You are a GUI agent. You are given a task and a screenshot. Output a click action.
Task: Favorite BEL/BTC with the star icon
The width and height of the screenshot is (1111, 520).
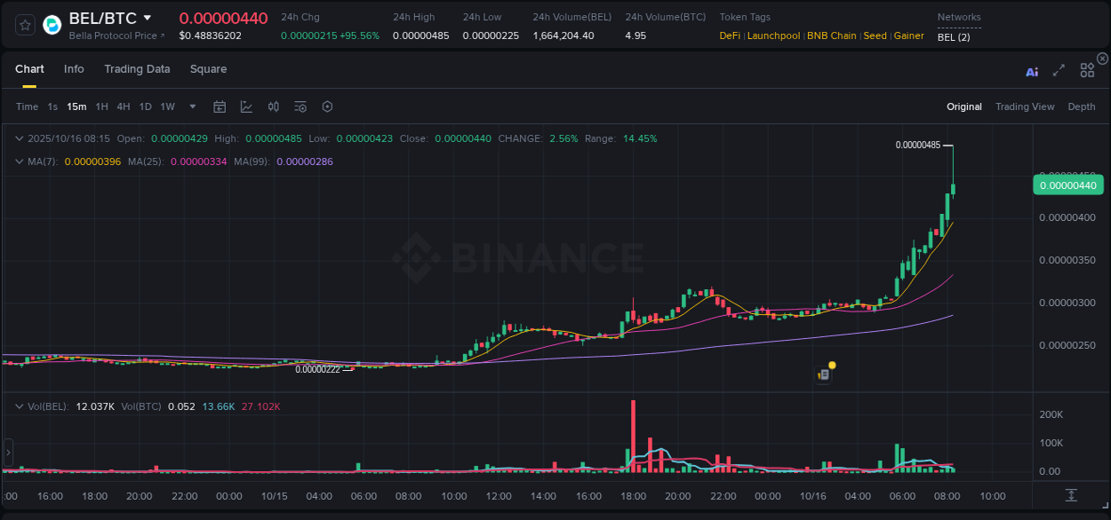[24, 25]
